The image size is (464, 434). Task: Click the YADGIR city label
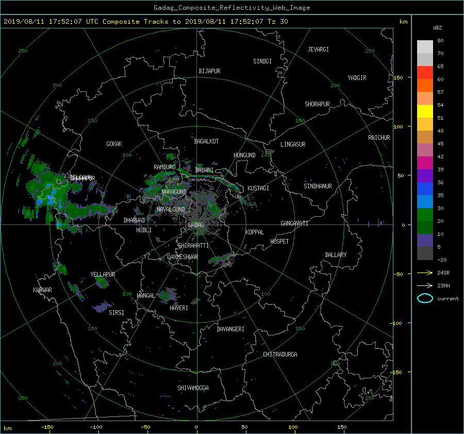[x=357, y=78]
